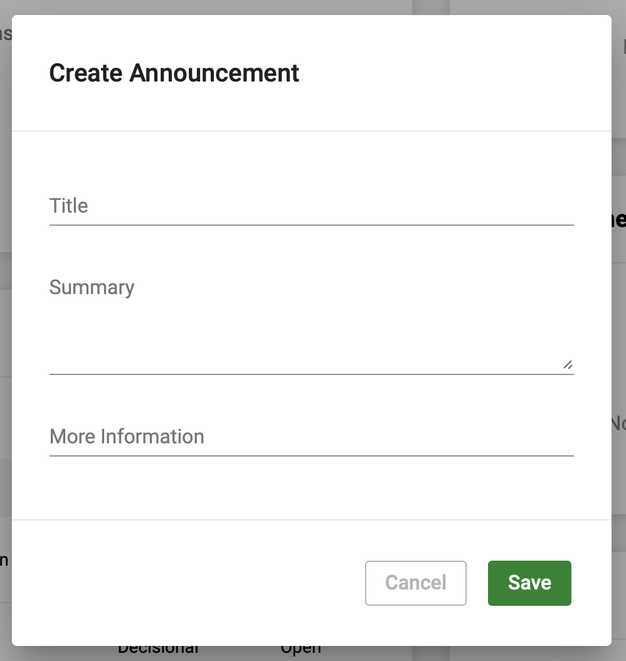Select the Summary field label
626x661 pixels.
(92, 287)
